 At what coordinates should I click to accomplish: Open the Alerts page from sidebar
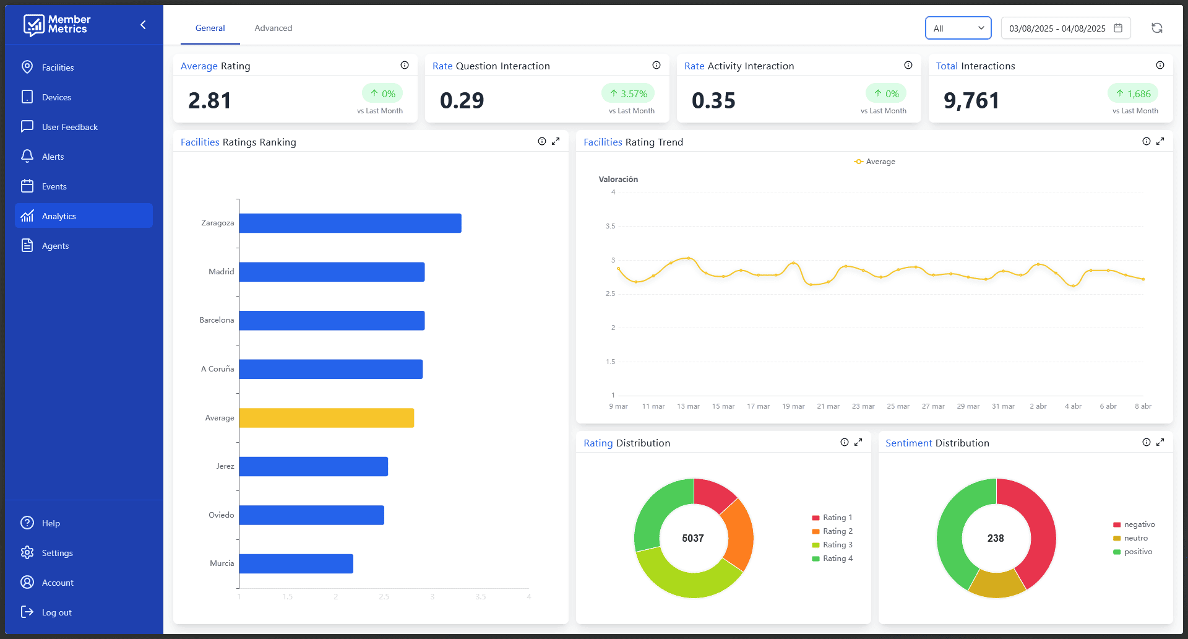(53, 157)
